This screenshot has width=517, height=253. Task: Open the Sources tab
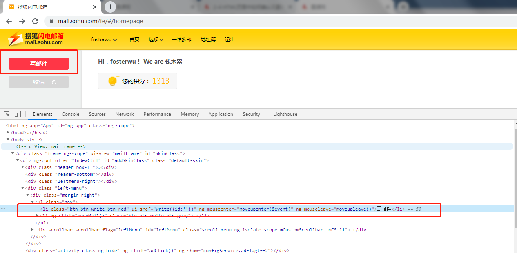click(97, 114)
